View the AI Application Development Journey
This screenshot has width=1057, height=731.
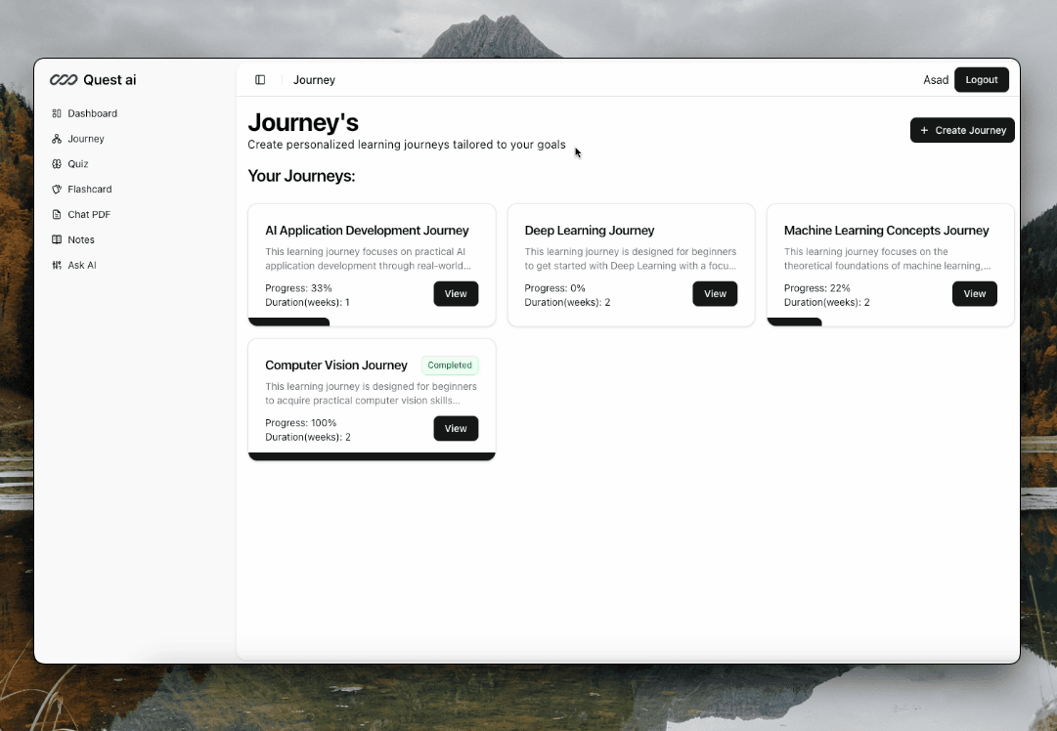456,293
